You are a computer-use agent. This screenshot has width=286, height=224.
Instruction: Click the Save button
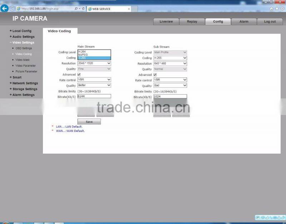[89, 122]
